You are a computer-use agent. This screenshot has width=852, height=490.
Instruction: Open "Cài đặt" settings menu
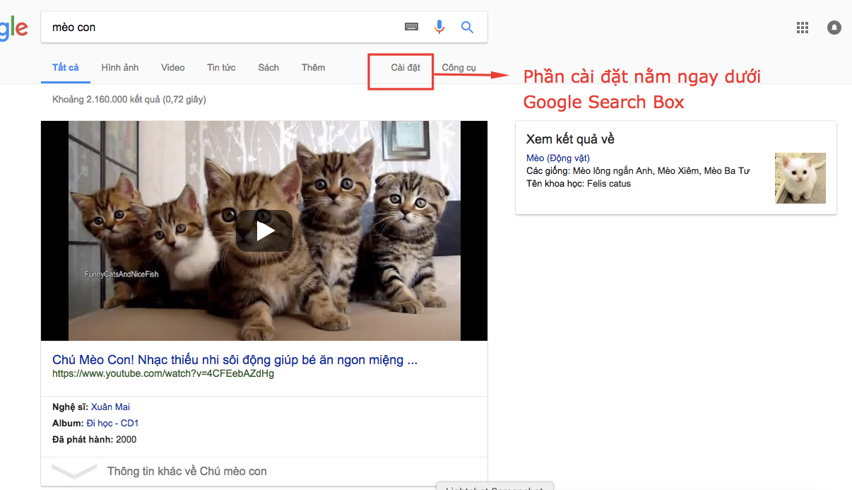(x=406, y=68)
